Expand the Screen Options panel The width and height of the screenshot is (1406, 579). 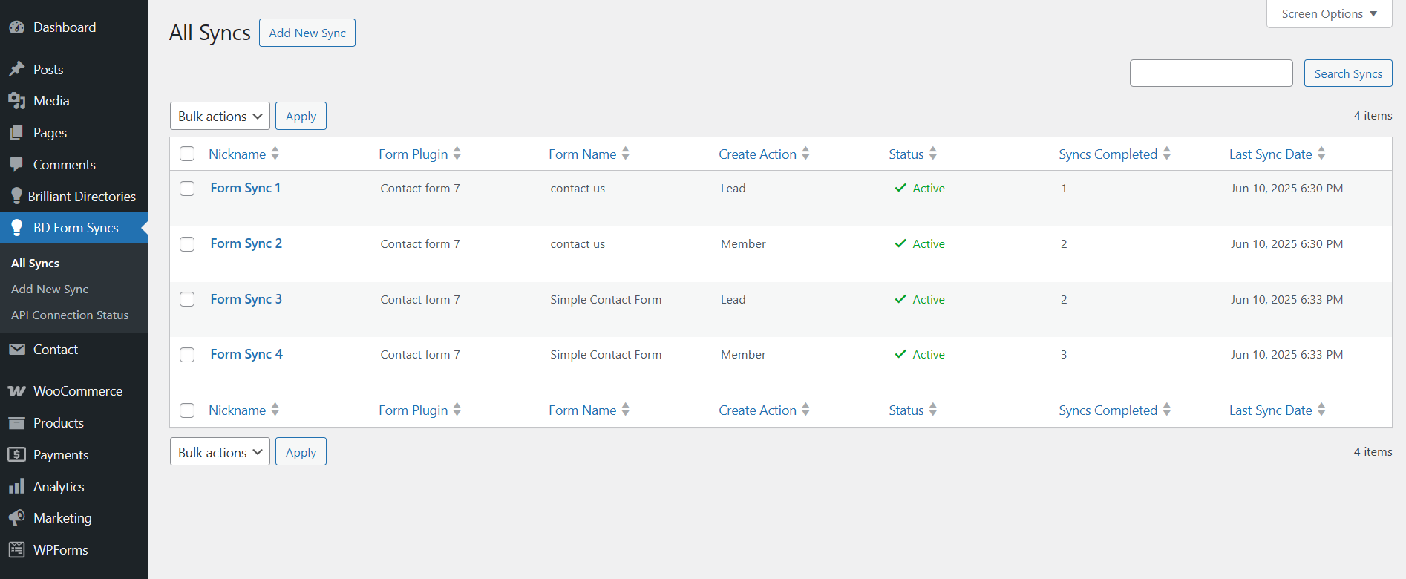[x=1329, y=14]
